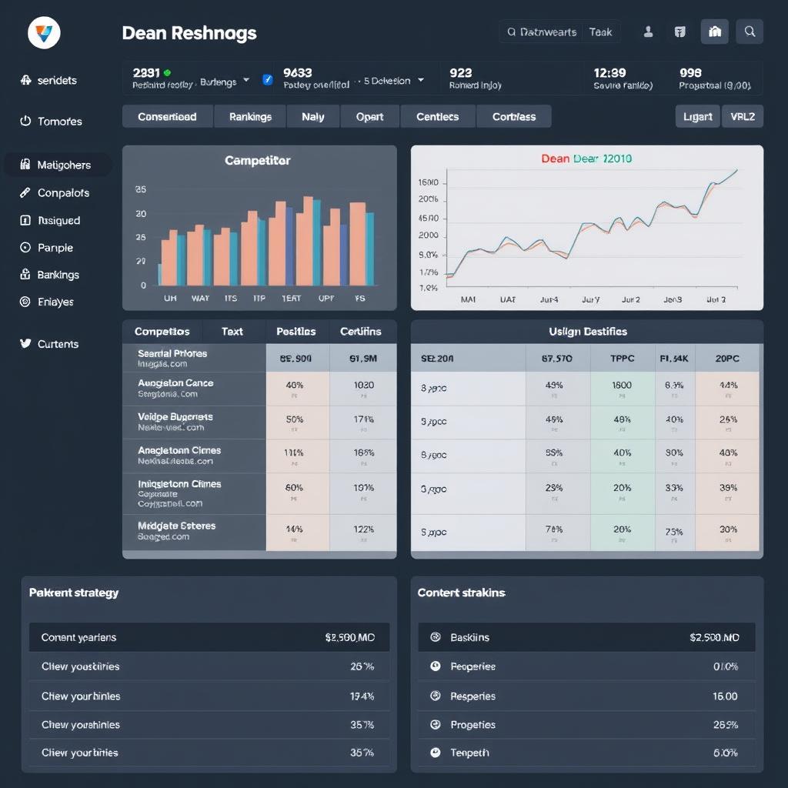Expand the Teak option in the search bar
The image size is (788, 788).
click(x=601, y=32)
